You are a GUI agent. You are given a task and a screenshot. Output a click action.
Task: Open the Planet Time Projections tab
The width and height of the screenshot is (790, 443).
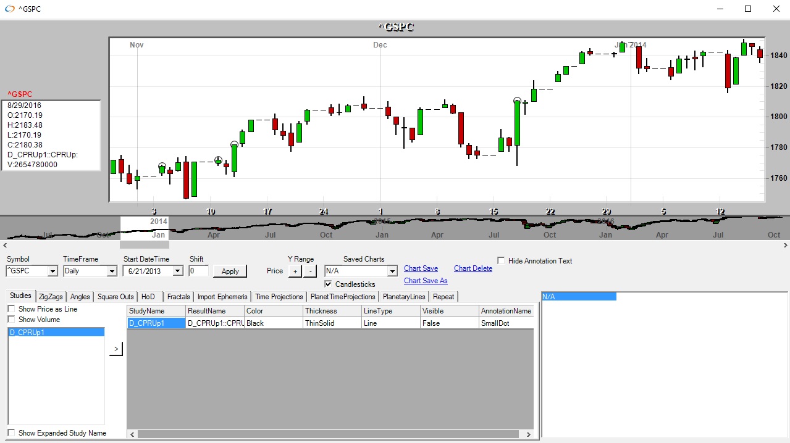click(343, 297)
